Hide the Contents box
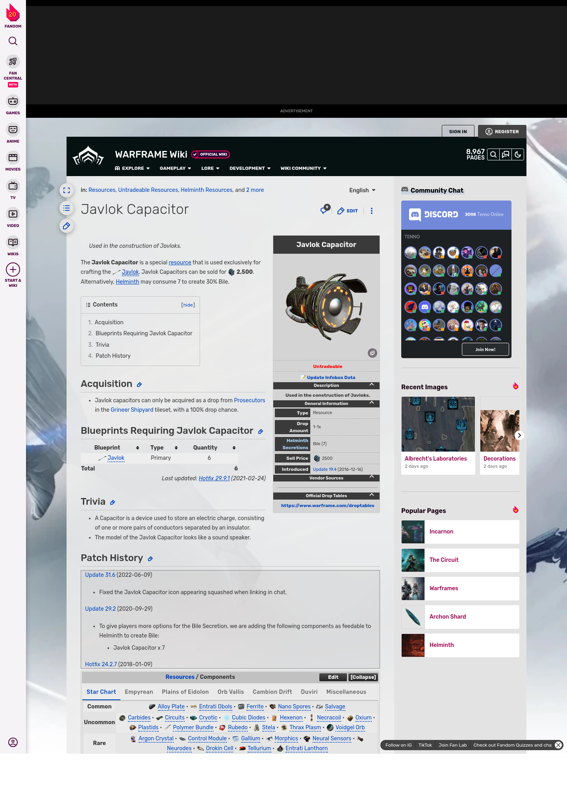The image size is (567, 788). (x=188, y=305)
